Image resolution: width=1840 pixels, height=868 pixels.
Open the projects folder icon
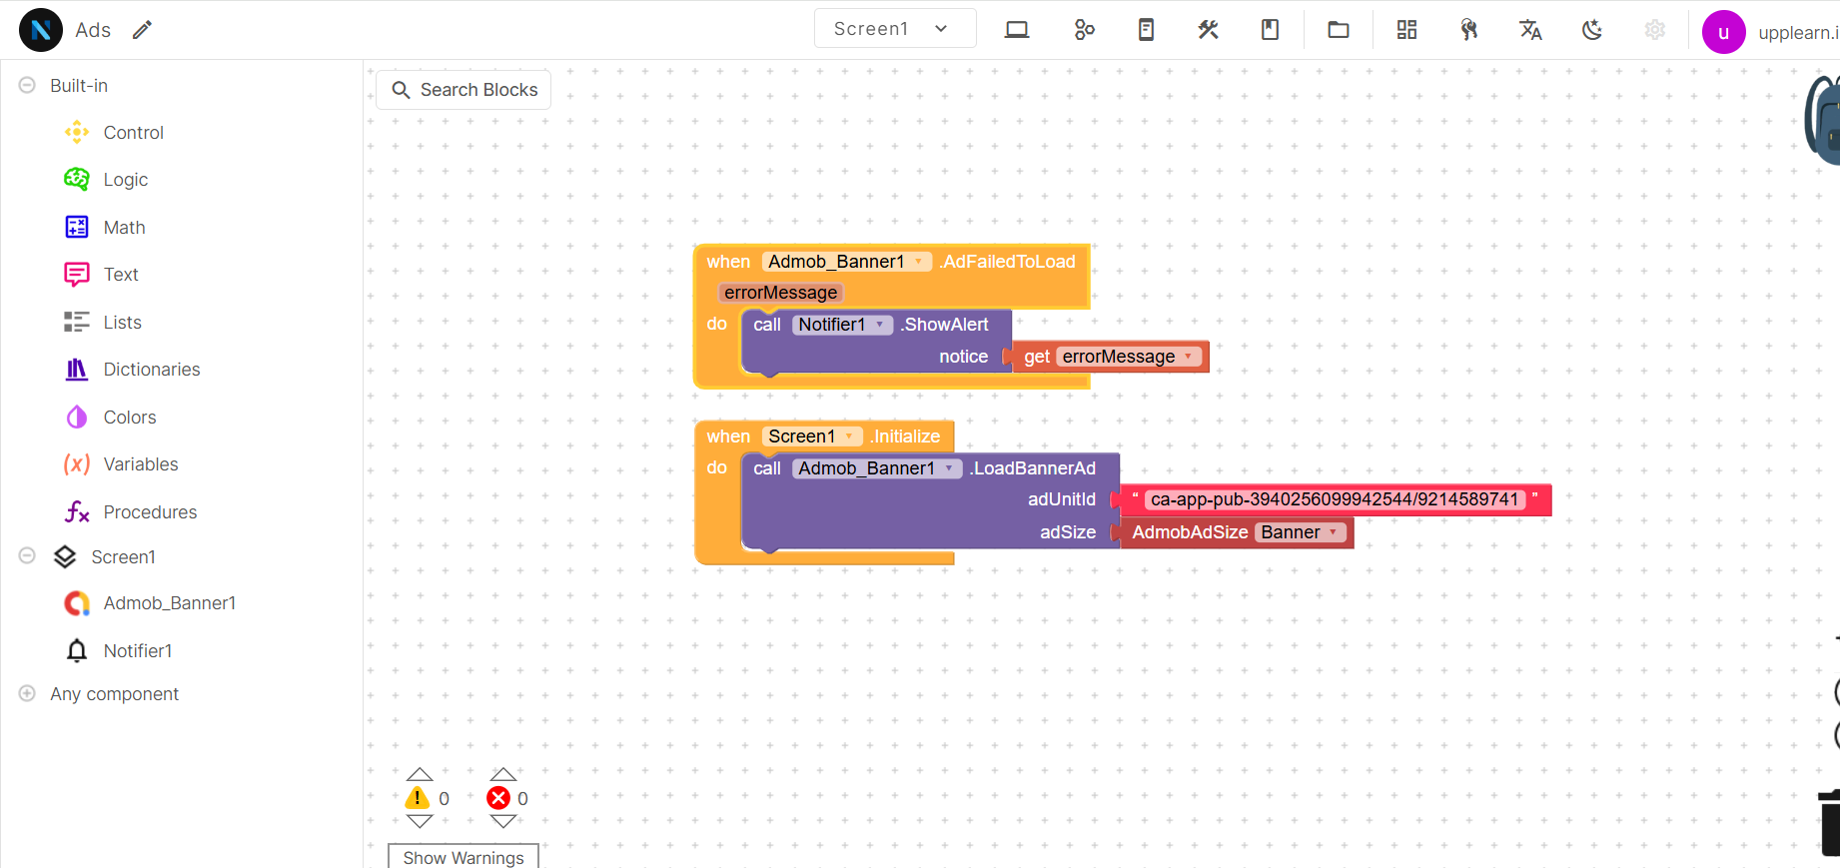(x=1339, y=30)
